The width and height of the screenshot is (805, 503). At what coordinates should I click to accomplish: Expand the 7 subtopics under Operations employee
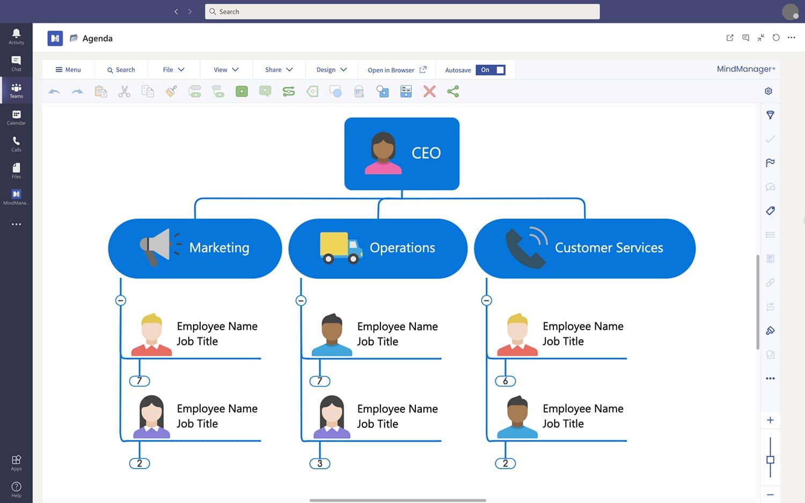[x=320, y=381]
